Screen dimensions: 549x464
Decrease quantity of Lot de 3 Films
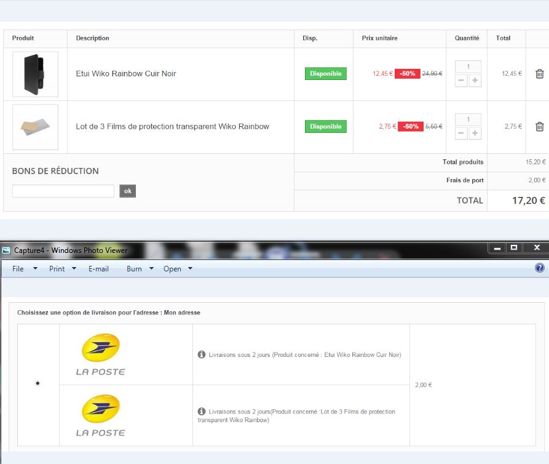461,133
